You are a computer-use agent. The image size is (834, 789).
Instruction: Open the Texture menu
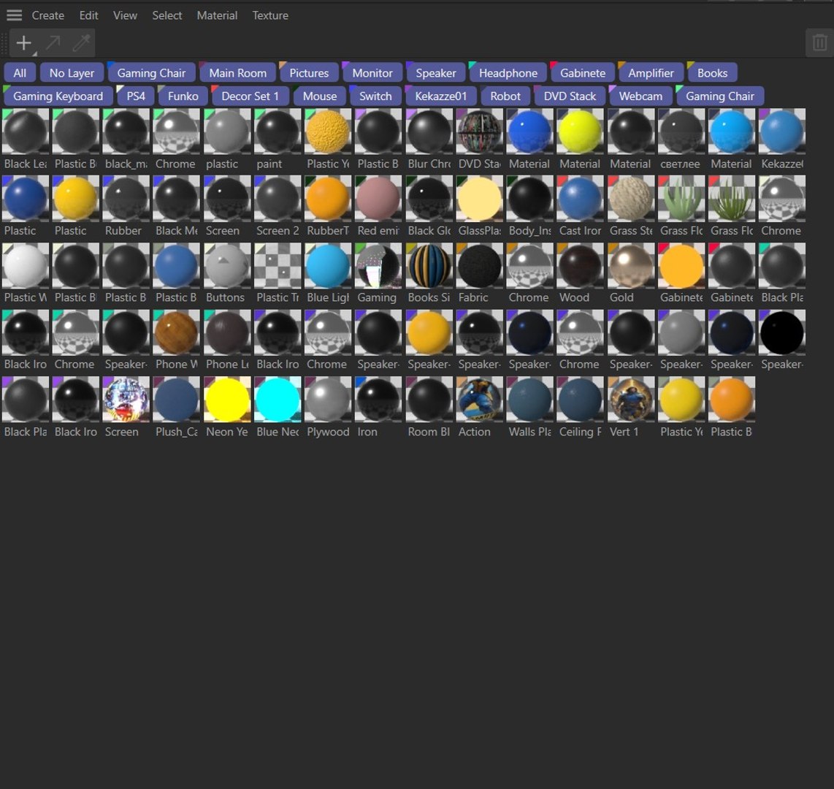pyautogui.click(x=270, y=15)
